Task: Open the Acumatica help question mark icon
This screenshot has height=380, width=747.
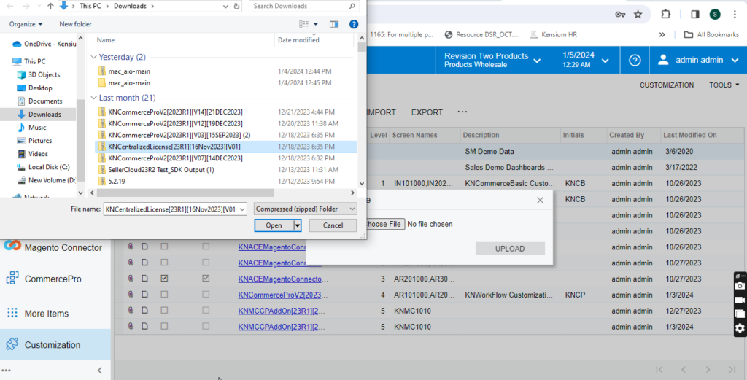Action: tap(635, 60)
